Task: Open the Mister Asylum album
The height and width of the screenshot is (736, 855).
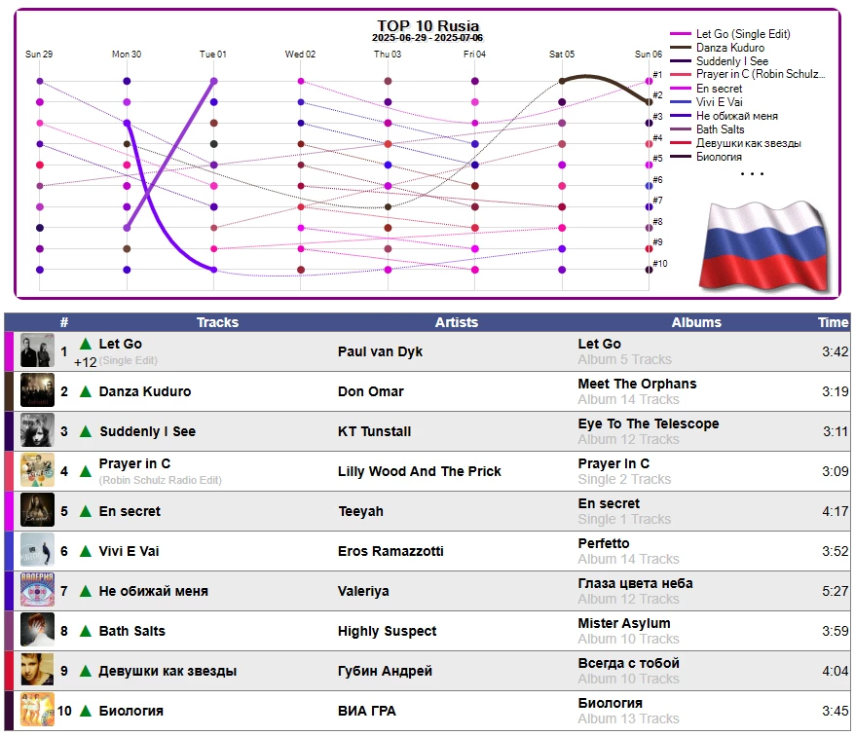Action: tap(624, 623)
